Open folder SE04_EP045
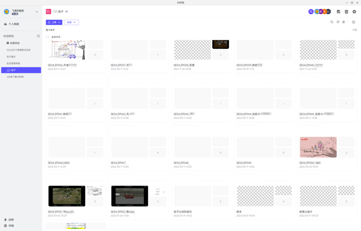The image size is (361, 231). pos(327,99)
